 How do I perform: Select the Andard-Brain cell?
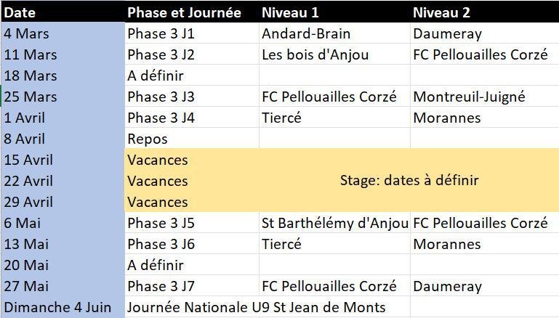click(x=306, y=33)
